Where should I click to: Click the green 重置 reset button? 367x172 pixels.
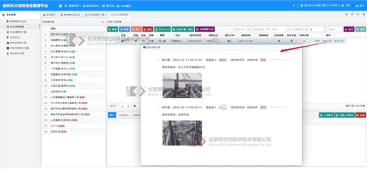tap(361, 29)
